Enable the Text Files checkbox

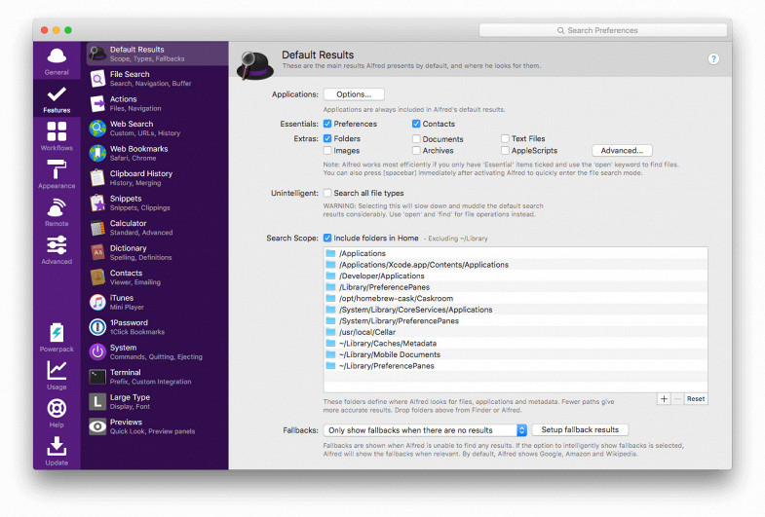pyautogui.click(x=505, y=138)
